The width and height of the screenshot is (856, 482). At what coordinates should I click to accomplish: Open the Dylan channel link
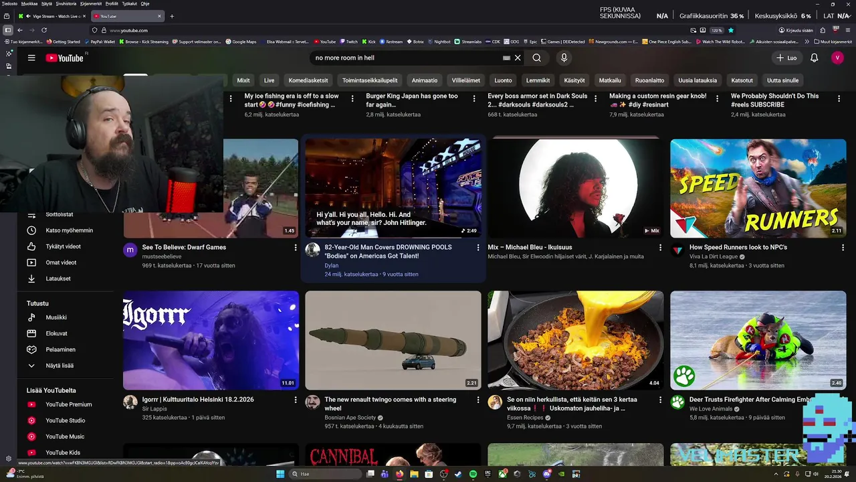[332, 266]
